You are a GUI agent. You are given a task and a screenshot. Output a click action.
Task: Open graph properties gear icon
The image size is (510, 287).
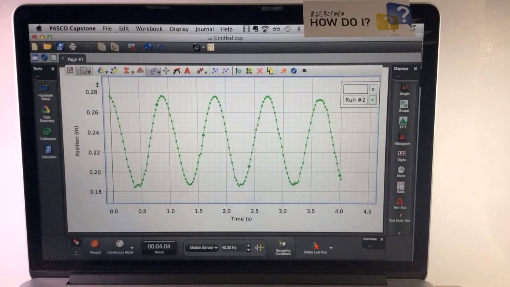[x=294, y=71]
